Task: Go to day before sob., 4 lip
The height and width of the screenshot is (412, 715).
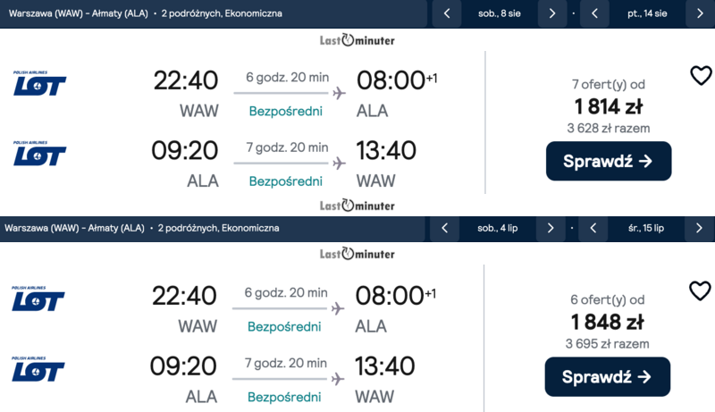Action: [x=445, y=228]
